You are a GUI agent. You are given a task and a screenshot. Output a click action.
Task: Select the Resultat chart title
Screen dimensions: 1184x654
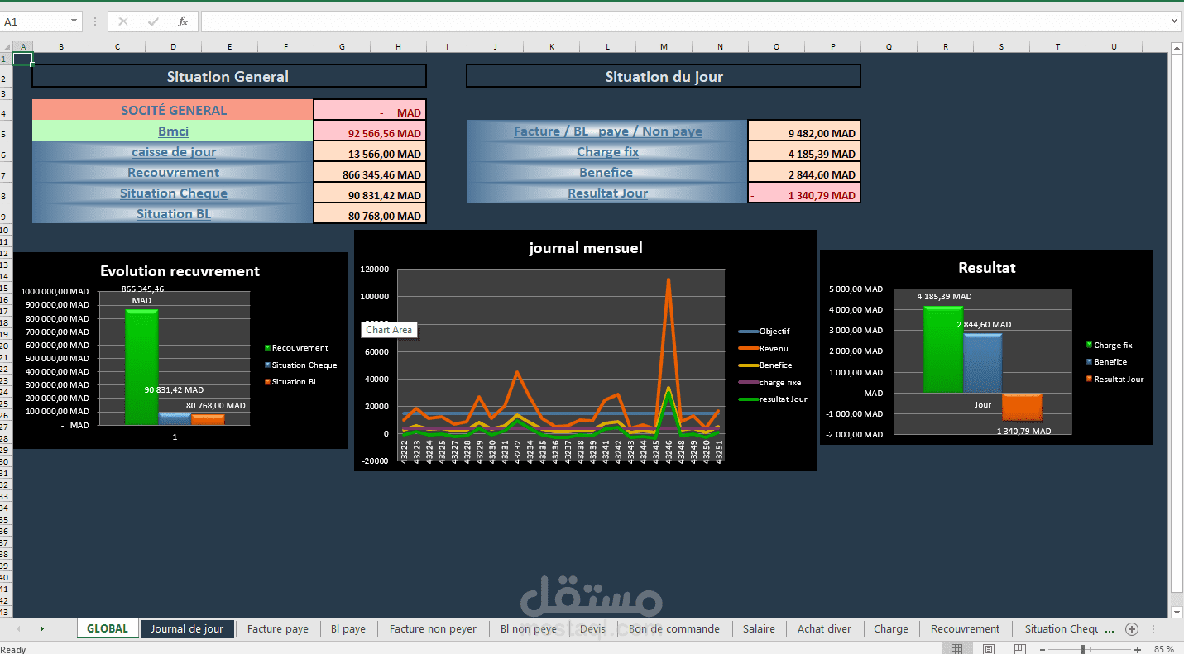coord(986,268)
